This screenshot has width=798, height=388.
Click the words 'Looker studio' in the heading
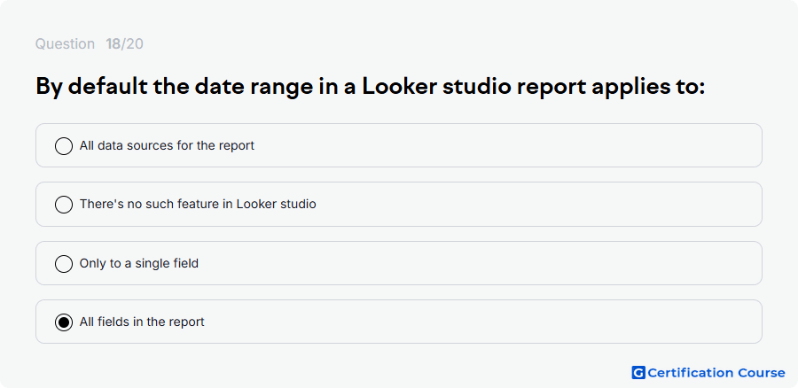click(x=436, y=87)
